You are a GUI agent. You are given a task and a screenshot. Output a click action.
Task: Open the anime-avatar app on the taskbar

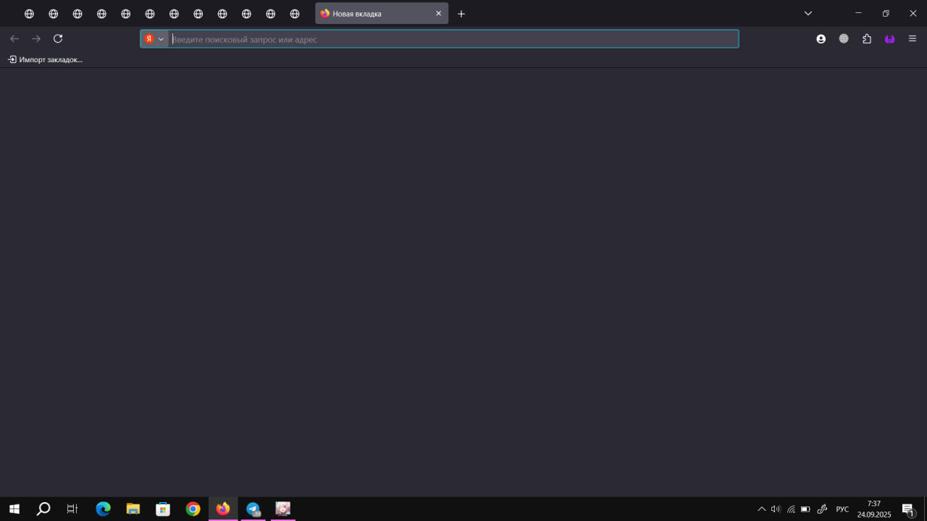click(x=283, y=509)
